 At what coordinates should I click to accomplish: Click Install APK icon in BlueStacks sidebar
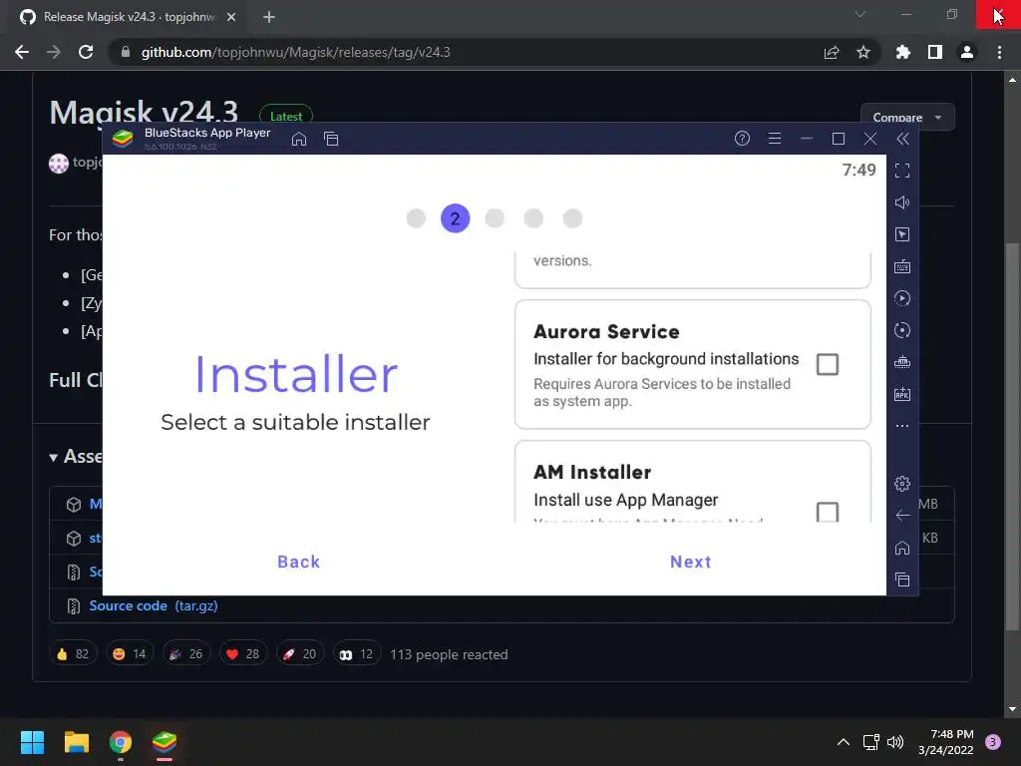click(x=901, y=394)
